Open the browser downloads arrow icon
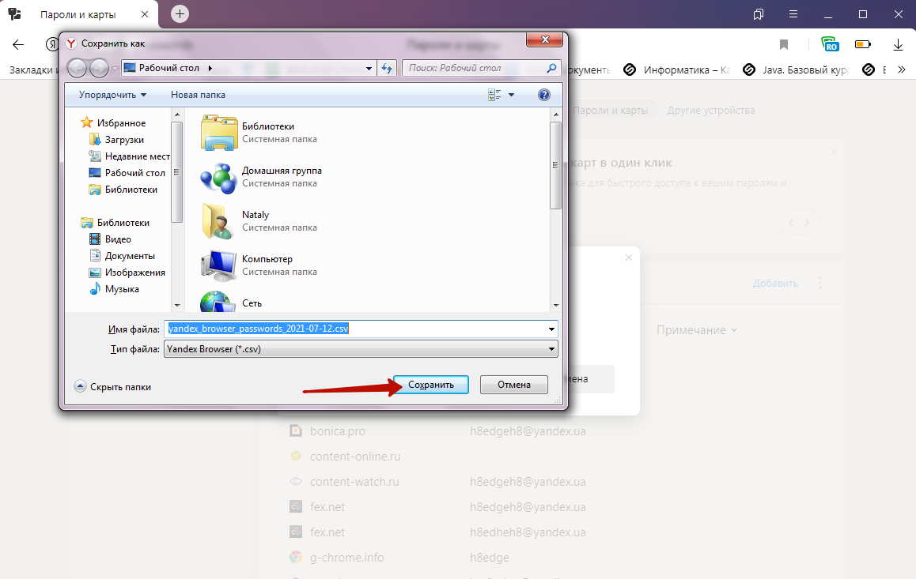Viewport: 916px width, 579px height. click(898, 44)
